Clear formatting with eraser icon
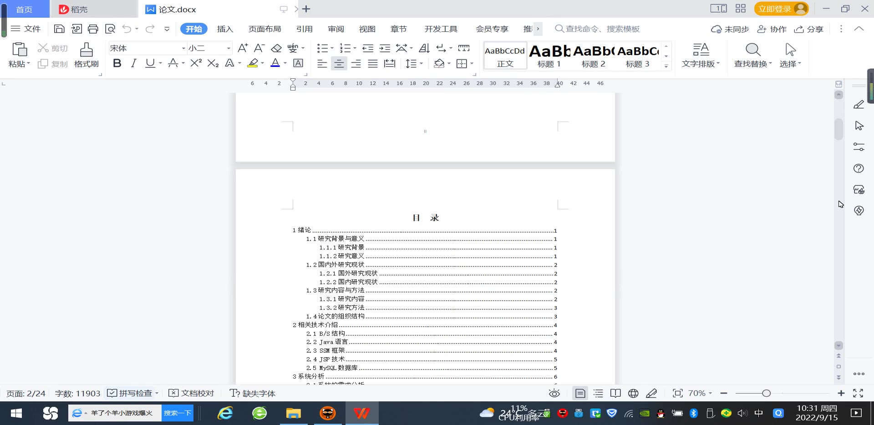 (276, 48)
